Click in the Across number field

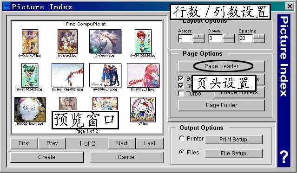pos(185,38)
